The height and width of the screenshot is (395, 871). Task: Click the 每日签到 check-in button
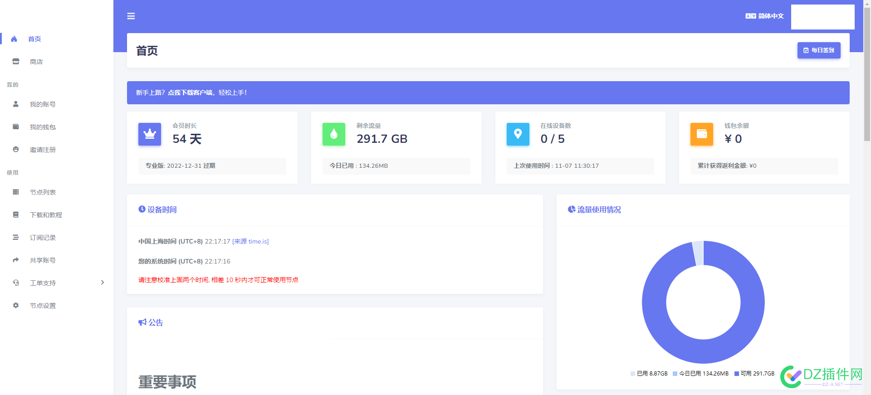pyautogui.click(x=819, y=50)
